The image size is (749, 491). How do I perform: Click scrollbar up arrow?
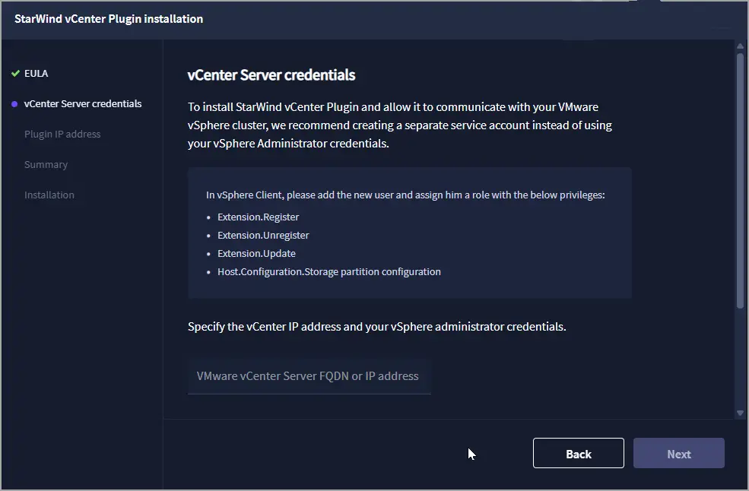pyautogui.click(x=740, y=46)
